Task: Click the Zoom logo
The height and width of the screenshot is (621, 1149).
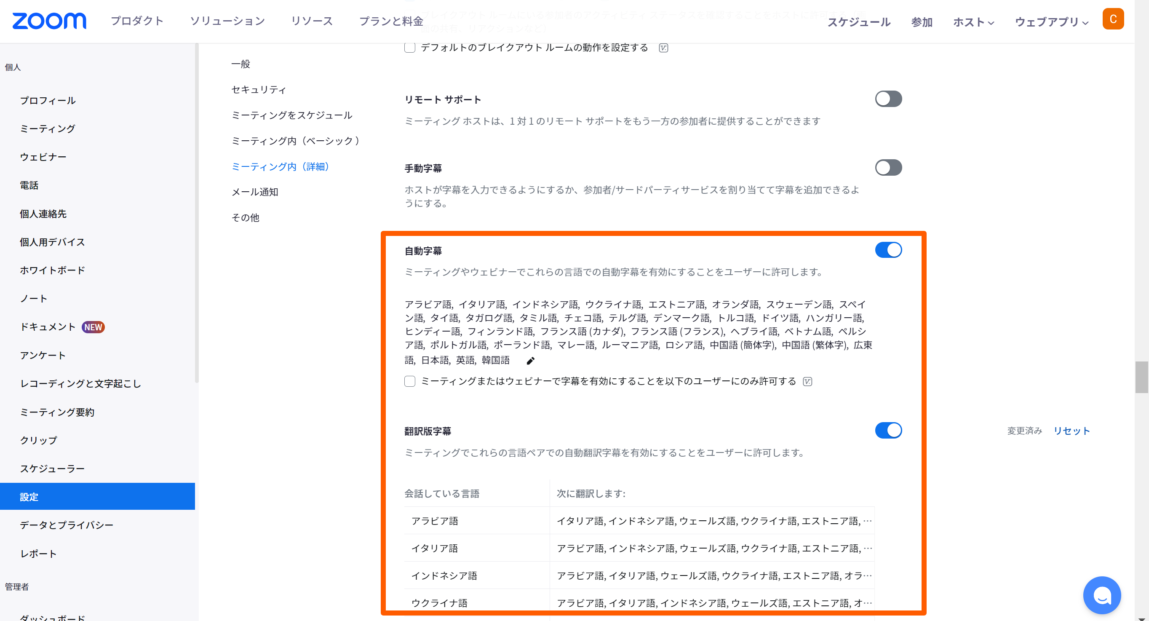Action: (49, 21)
